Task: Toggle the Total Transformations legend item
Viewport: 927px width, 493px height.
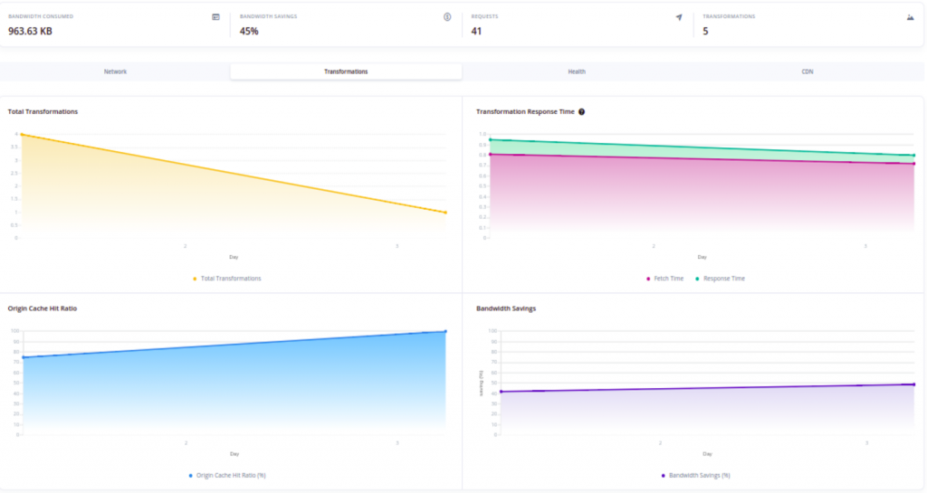Action: tap(230, 279)
